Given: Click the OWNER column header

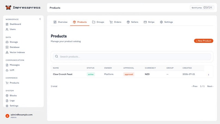Looking at the screenshot, I should tap(108, 68).
